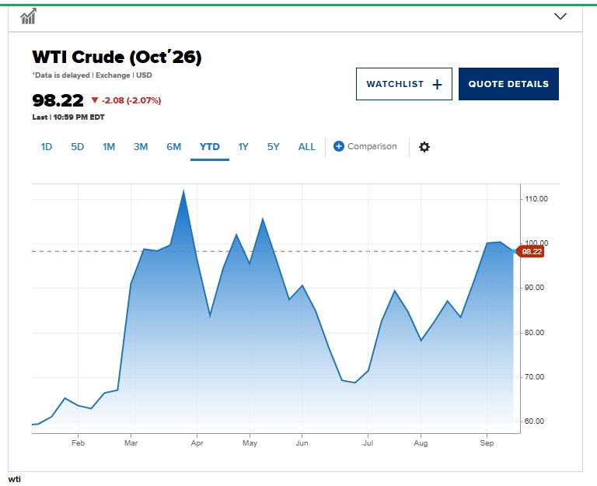Switch to the 1Y chart range
This screenshot has width=597, height=486.
pyautogui.click(x=243, y=147)
